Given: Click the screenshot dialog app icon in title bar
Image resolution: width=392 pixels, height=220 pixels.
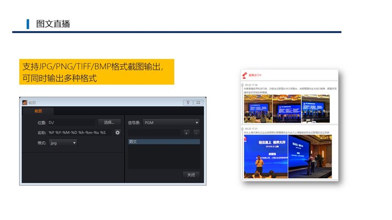Looking at the screenshot, I should click(24, 102).
